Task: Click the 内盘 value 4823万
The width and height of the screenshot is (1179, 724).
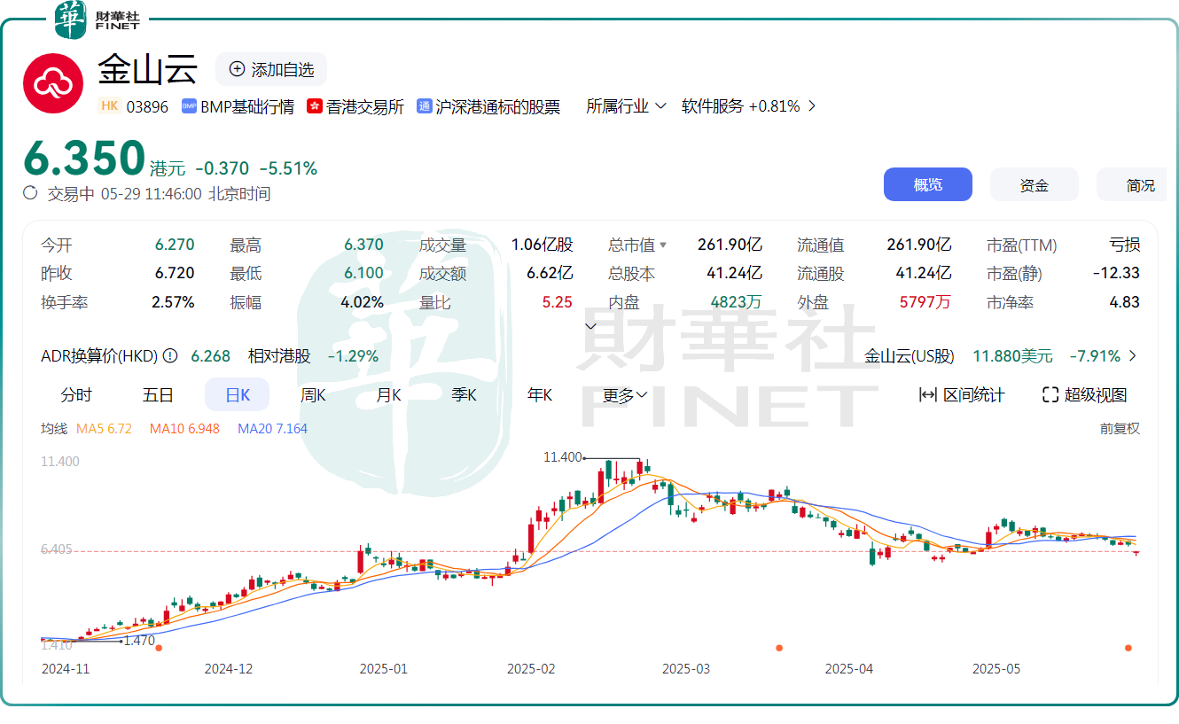Action: click(736, 302)
